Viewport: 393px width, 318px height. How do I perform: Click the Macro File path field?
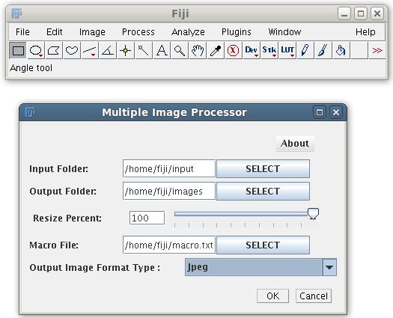pos(169,245)
